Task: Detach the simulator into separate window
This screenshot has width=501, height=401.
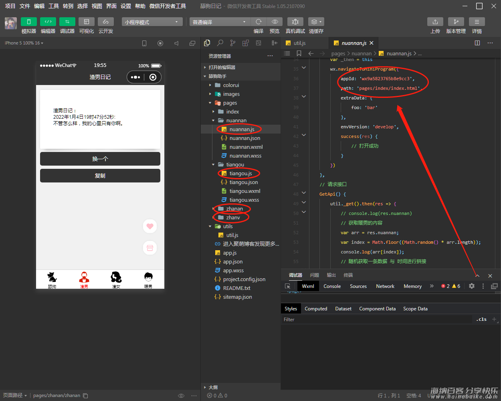Action: click(192, 43)
